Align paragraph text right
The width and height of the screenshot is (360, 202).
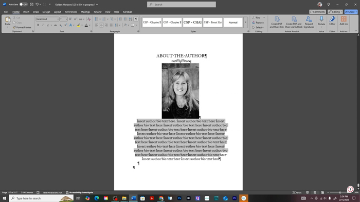106,25
